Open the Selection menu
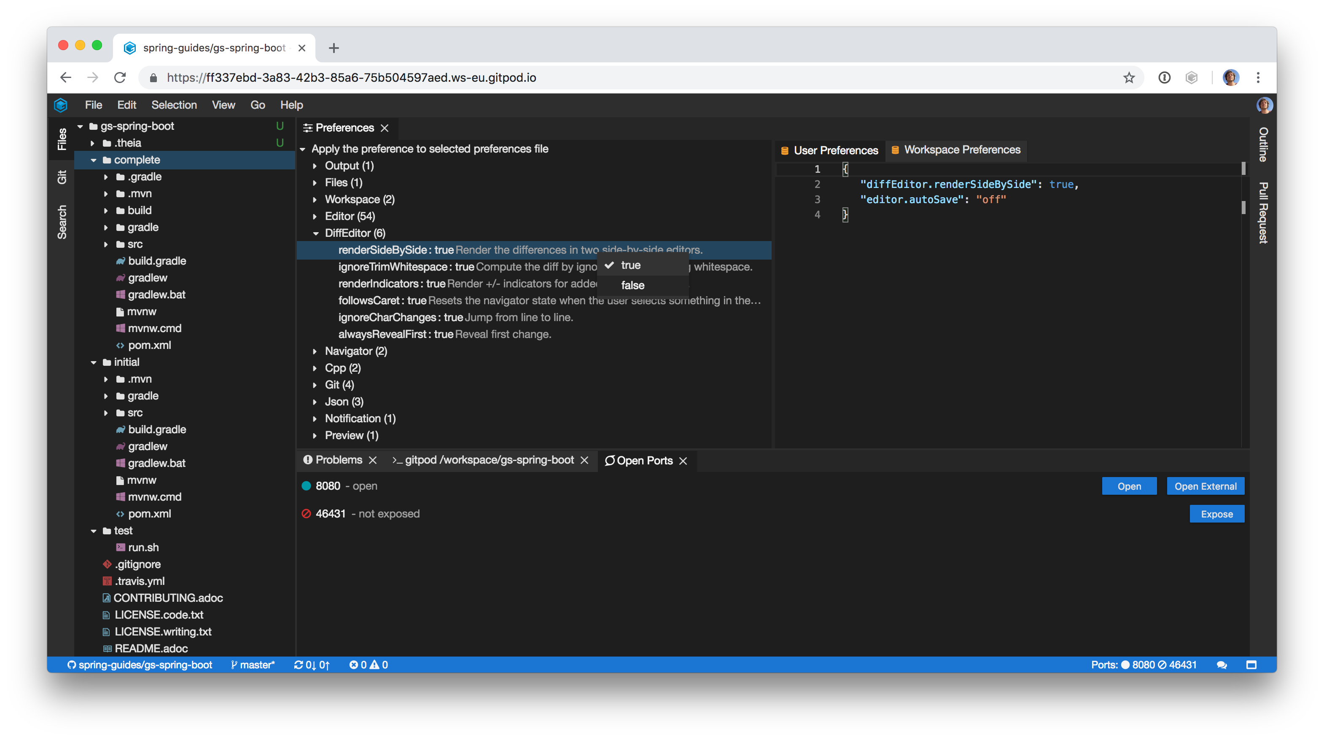Image resolution: width=1324 pixels, height=740 pixels. tap(174, 105)
